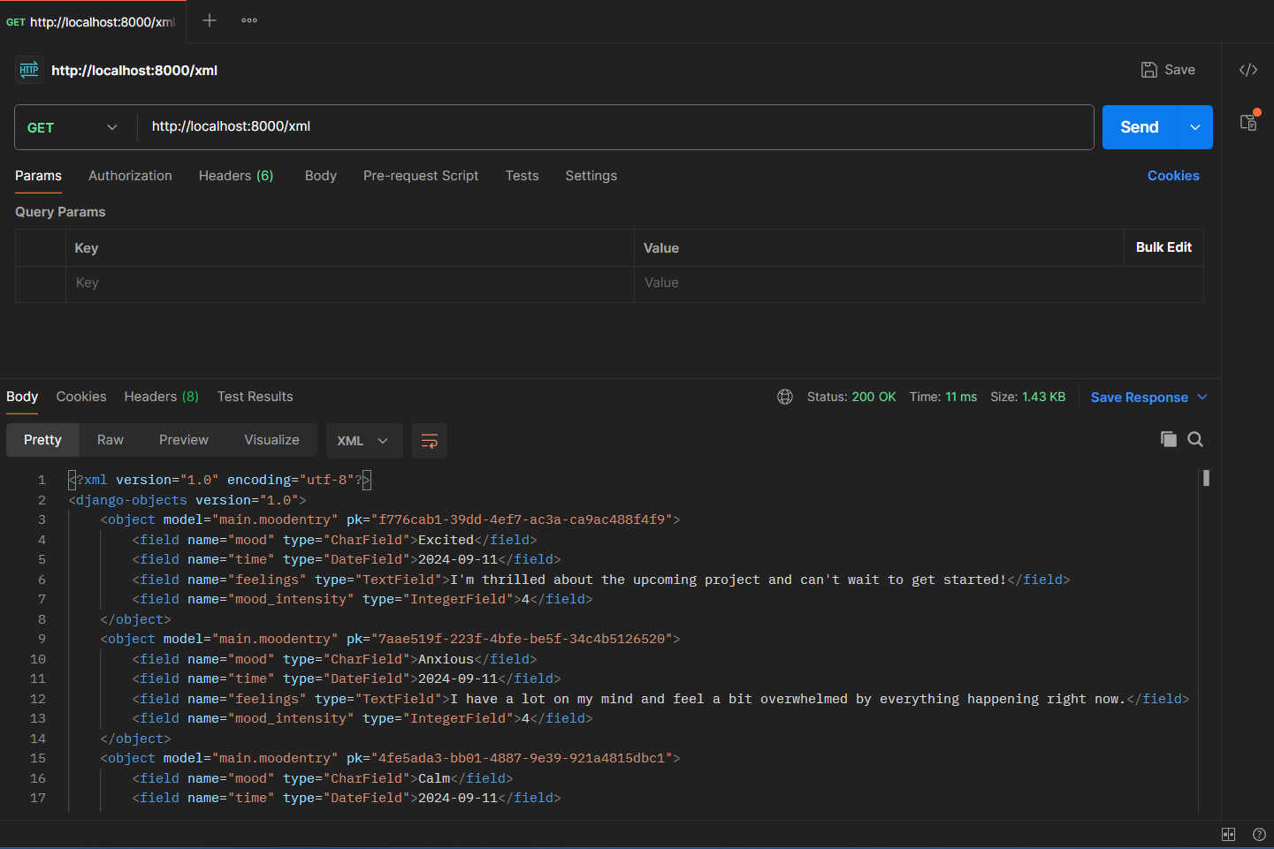
Task: Toggle the wrap lines icon
Action: (x=430, y=441)
